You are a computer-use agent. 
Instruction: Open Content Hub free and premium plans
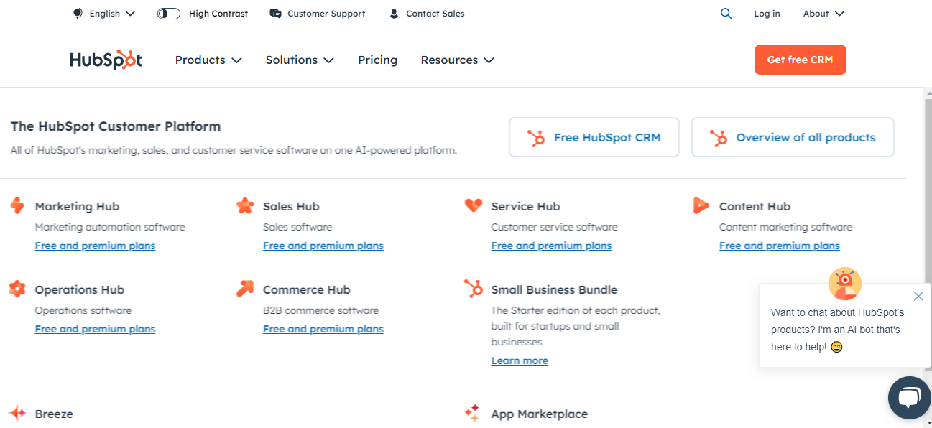[780, 246]
